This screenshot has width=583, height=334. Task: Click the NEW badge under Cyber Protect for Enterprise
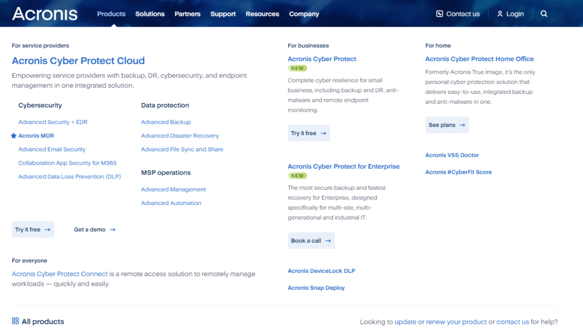coord(297,176)
